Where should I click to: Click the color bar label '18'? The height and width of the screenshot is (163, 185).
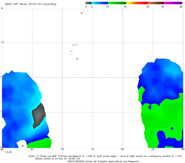click(x=107, y=7)
